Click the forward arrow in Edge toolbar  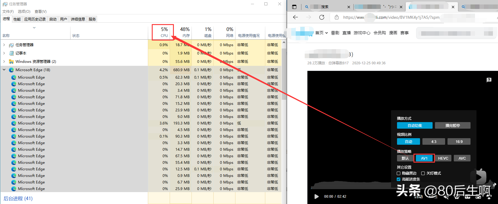(309, 17)
